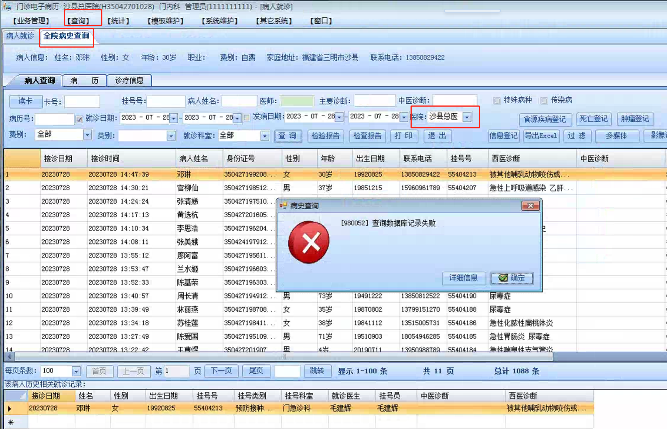
Task: Click the green checkmark 确定 button
Action: coord(512,278)
